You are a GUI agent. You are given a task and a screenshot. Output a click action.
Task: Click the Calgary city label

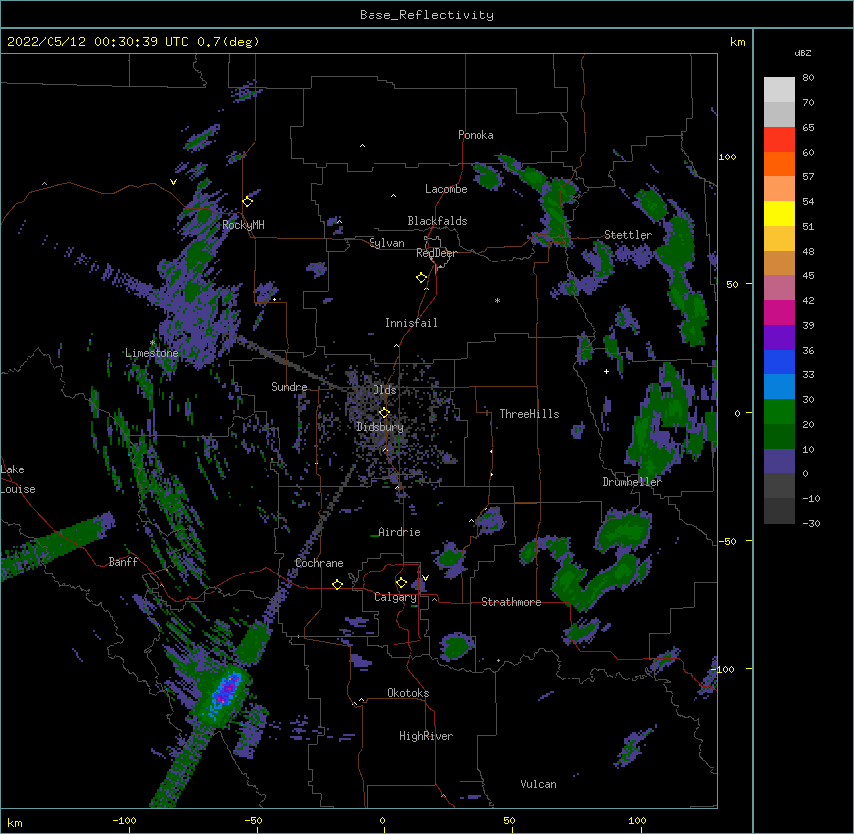[x=395, y=597]
